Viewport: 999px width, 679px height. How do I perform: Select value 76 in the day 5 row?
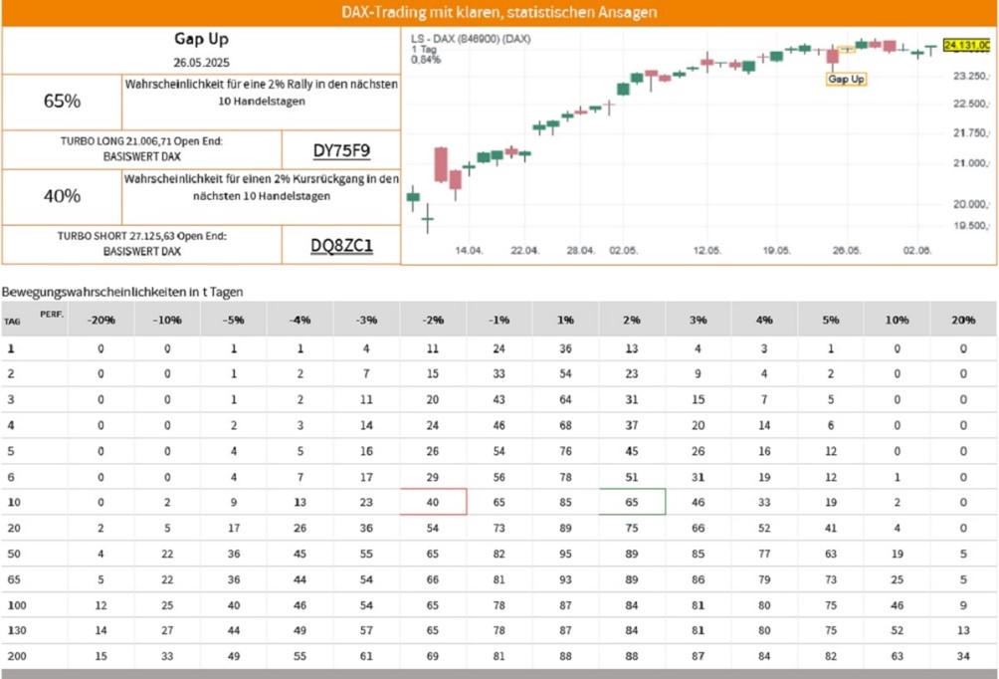(566, 451)
